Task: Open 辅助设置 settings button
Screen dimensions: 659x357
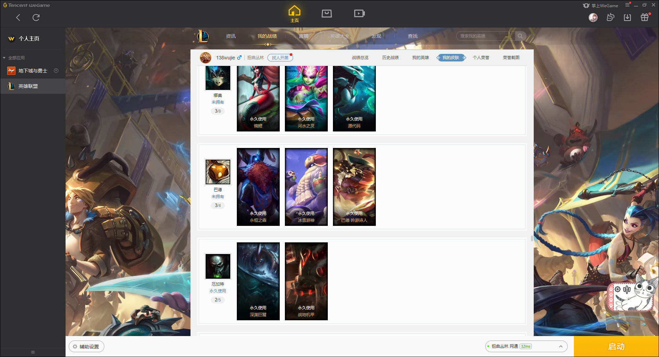Action: [x=86, y=347]
